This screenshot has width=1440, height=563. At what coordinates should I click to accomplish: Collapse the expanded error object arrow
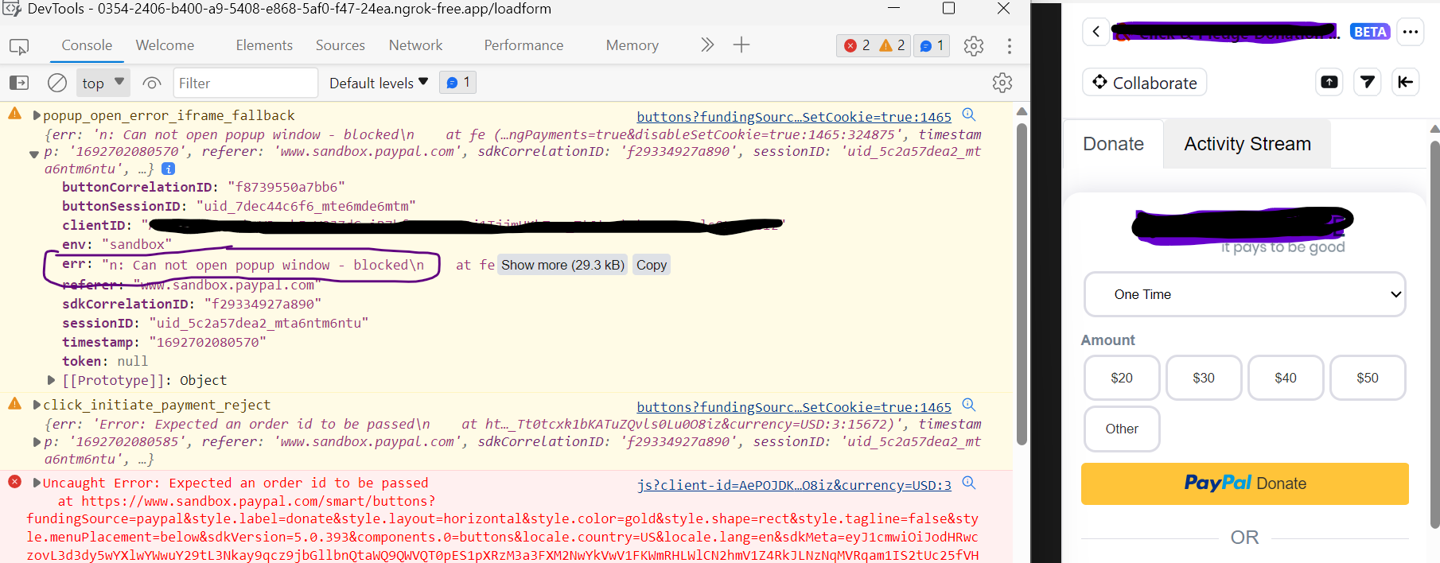pos(34,154)
